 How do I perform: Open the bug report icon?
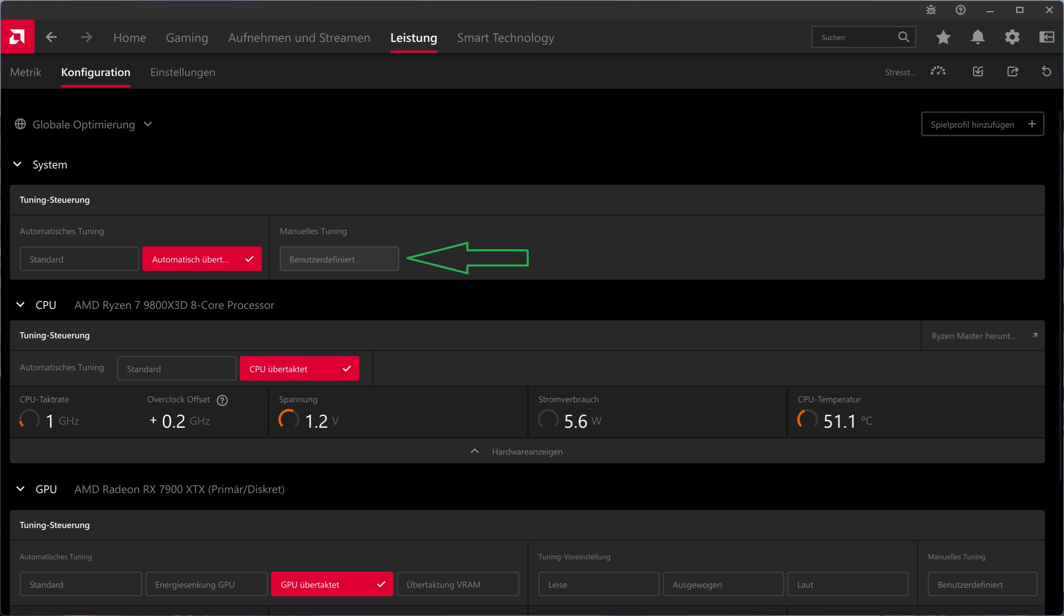point(931,10)
